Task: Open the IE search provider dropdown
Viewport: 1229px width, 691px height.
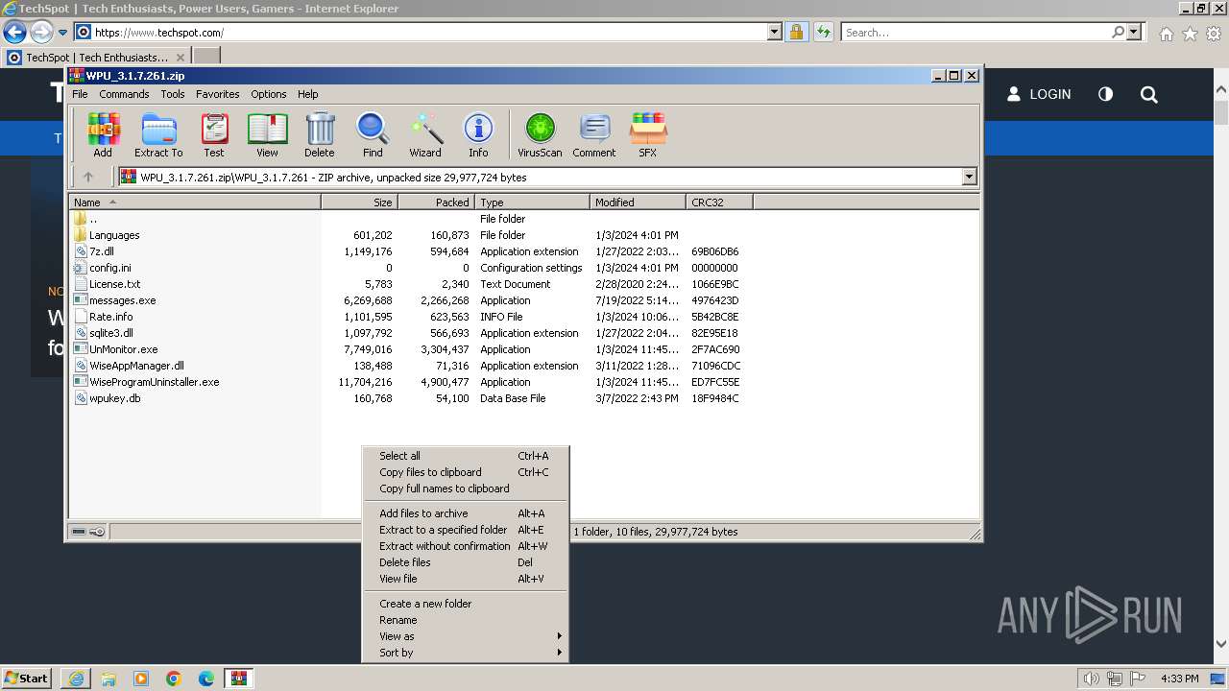Action: coord(1134,32)
